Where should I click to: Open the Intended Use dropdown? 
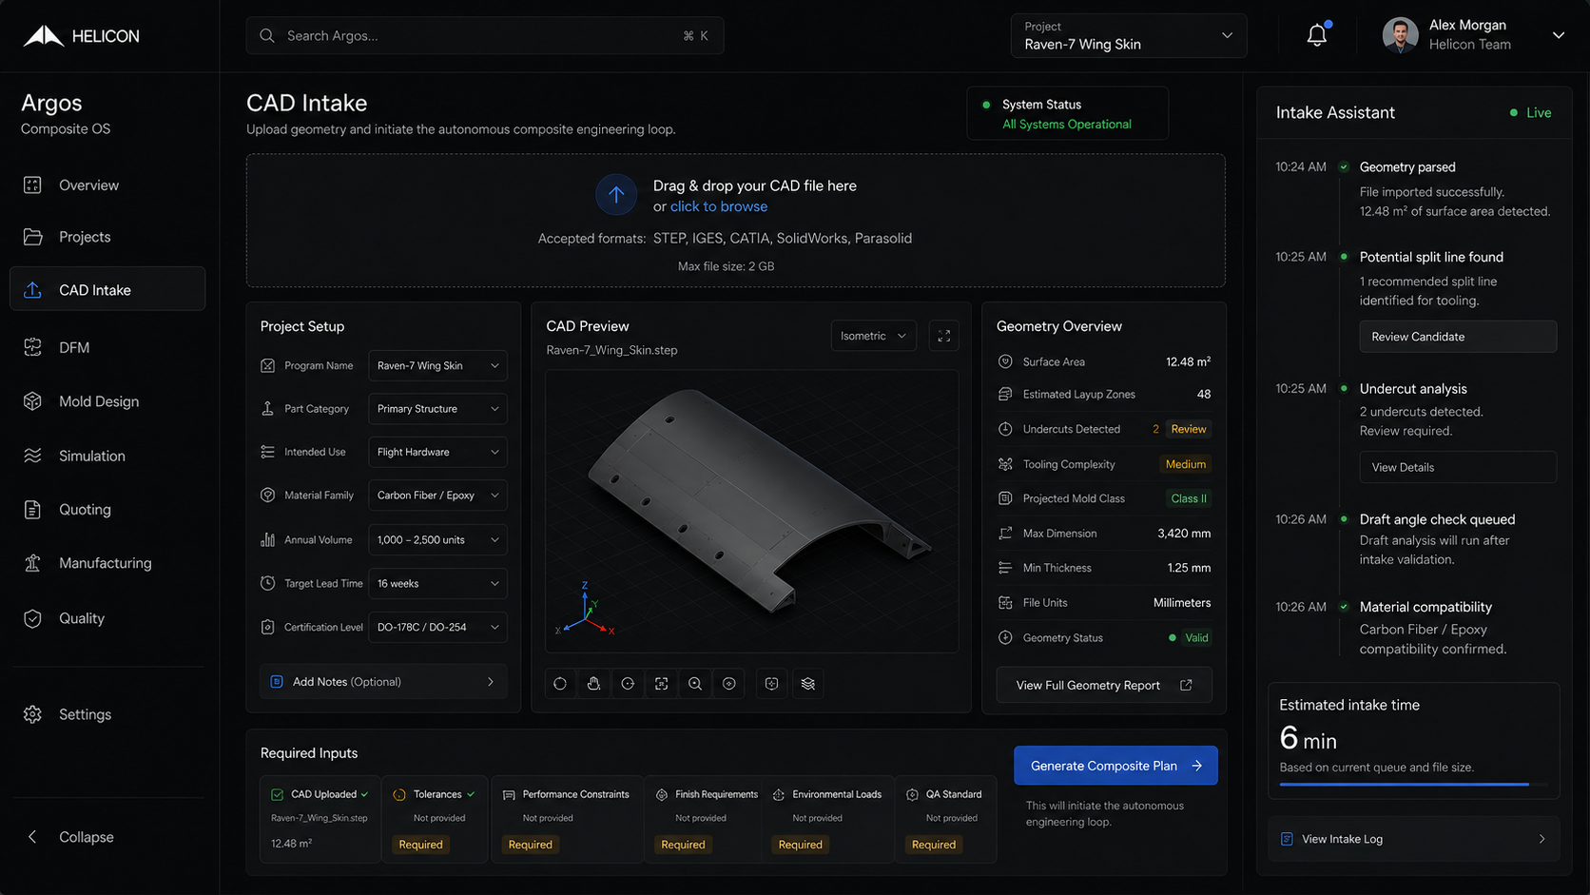[437, 452]
